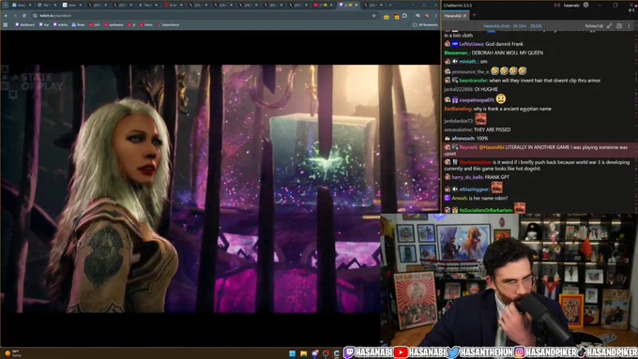638x359 pixels.
Task: Open the tab search dropdown in Chrome
Action: click(6, 5)
